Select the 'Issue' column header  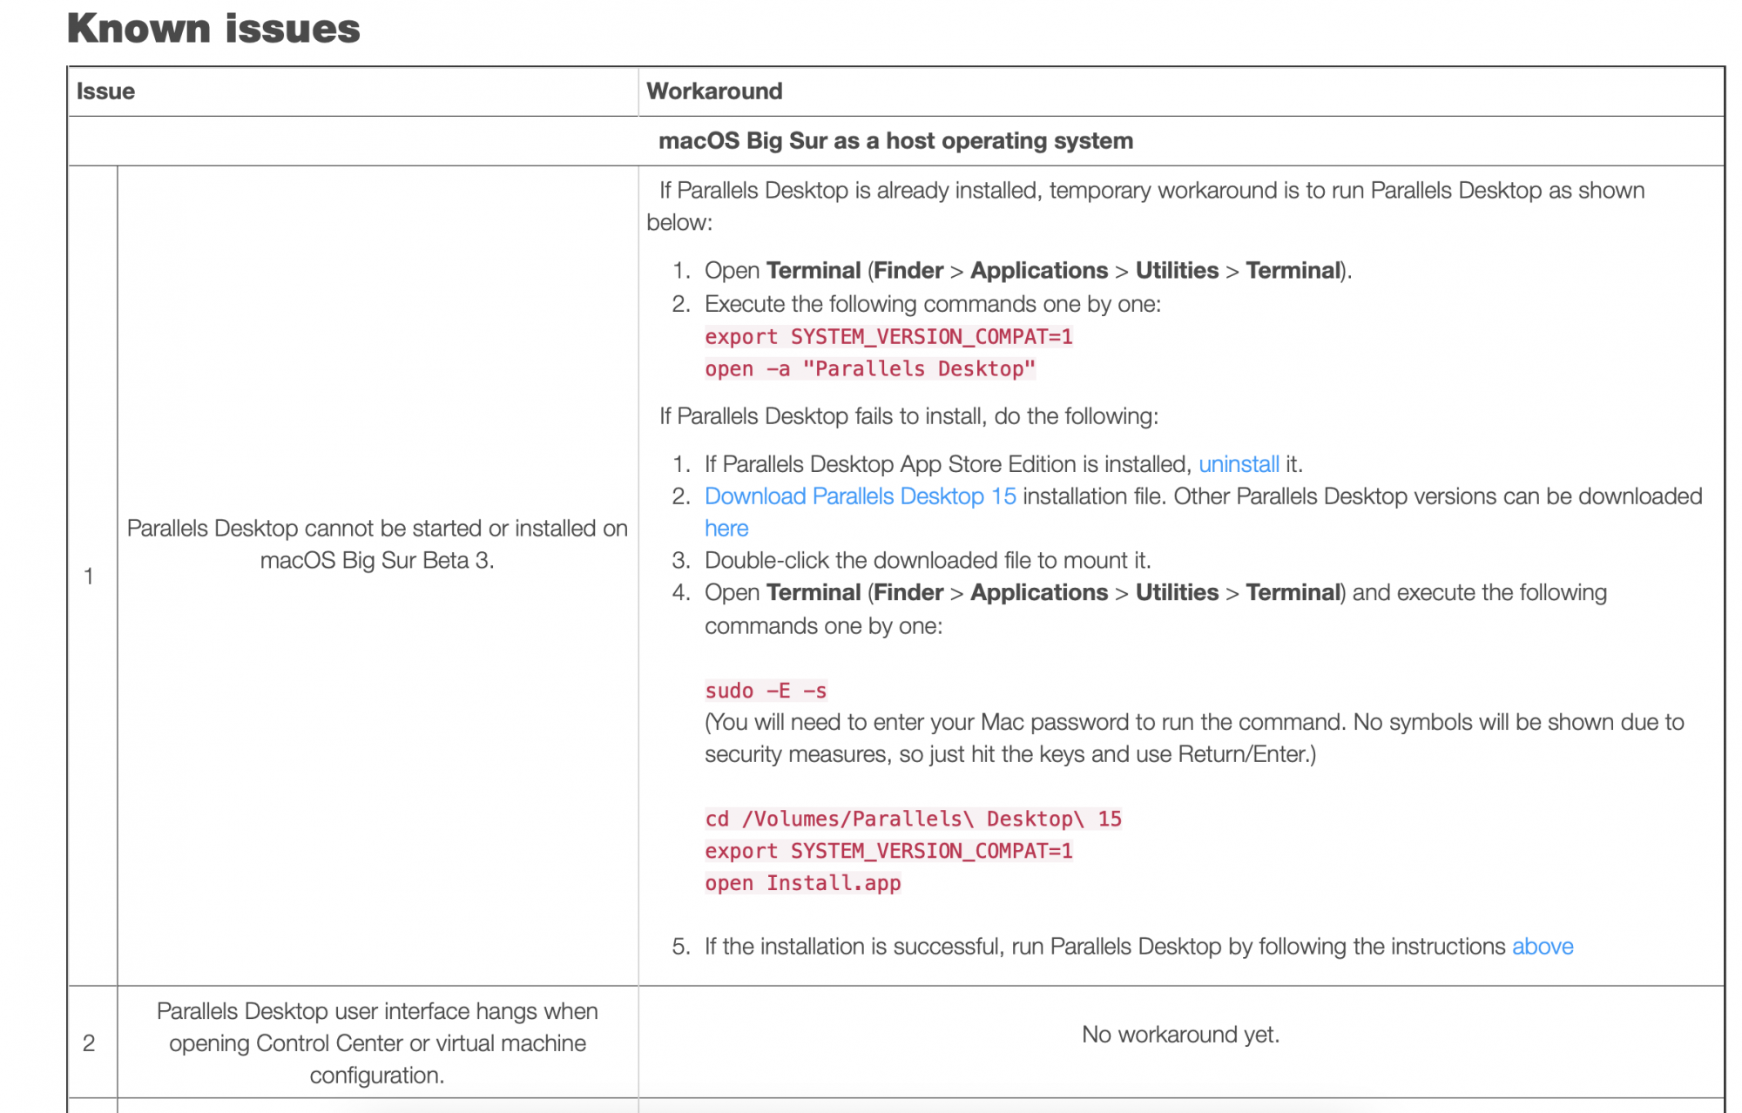[105, 91]
